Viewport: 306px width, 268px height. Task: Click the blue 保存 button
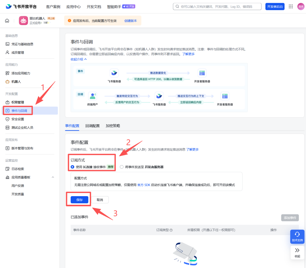79,200
